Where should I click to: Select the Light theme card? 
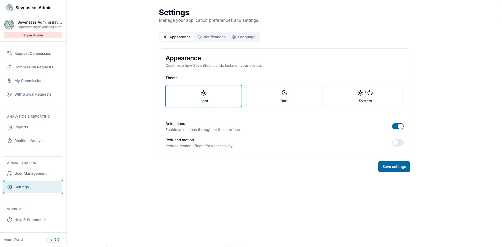204,96
